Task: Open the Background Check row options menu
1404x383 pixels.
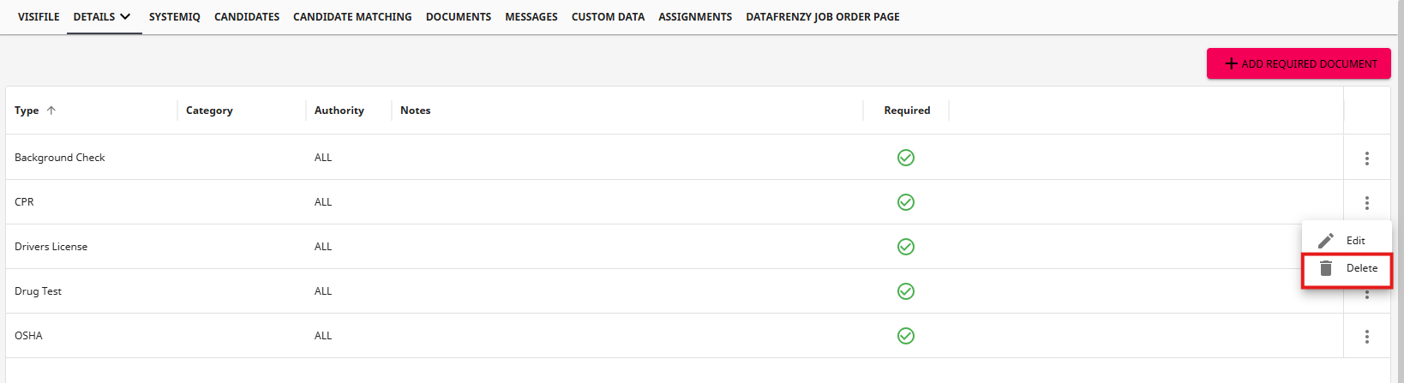Action: coord(1366,159)
